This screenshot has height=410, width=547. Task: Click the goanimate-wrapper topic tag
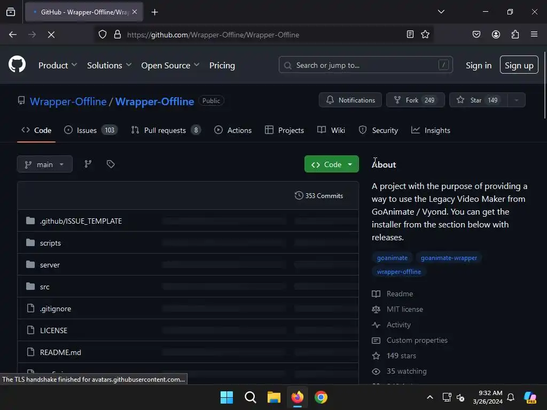click(449, 258)
